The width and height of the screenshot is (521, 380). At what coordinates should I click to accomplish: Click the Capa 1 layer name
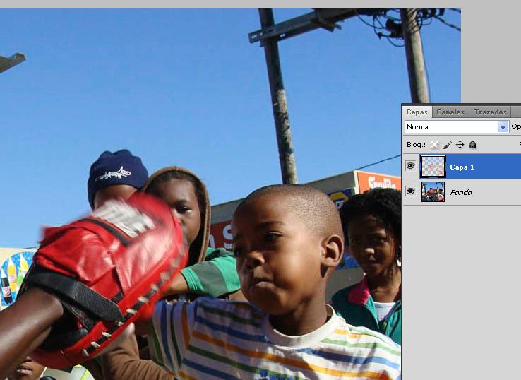tap(462, 167)
